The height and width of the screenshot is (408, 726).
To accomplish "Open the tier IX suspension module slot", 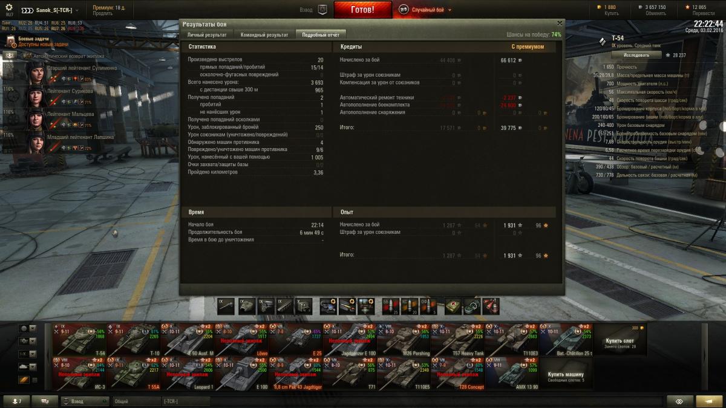I will (x=286, y=306).
